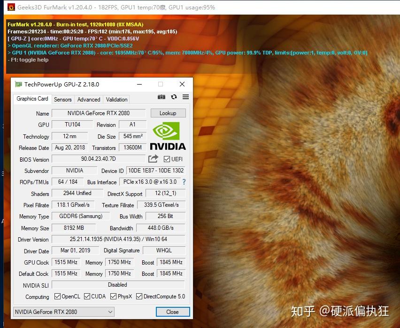Maximize the GPU-Z window
Viewport: 400px width, 328px height.
click(161, 84)
